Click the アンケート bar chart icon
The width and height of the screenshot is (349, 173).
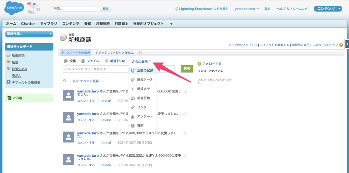pos(133,116)
